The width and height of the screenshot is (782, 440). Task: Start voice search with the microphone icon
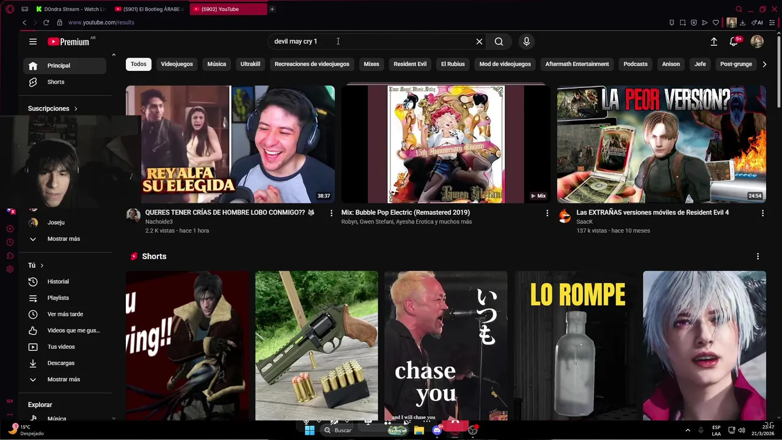527,42
